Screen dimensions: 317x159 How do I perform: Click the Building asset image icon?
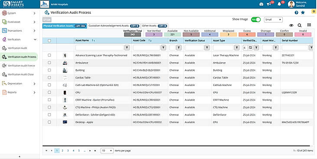pos(65,70)
